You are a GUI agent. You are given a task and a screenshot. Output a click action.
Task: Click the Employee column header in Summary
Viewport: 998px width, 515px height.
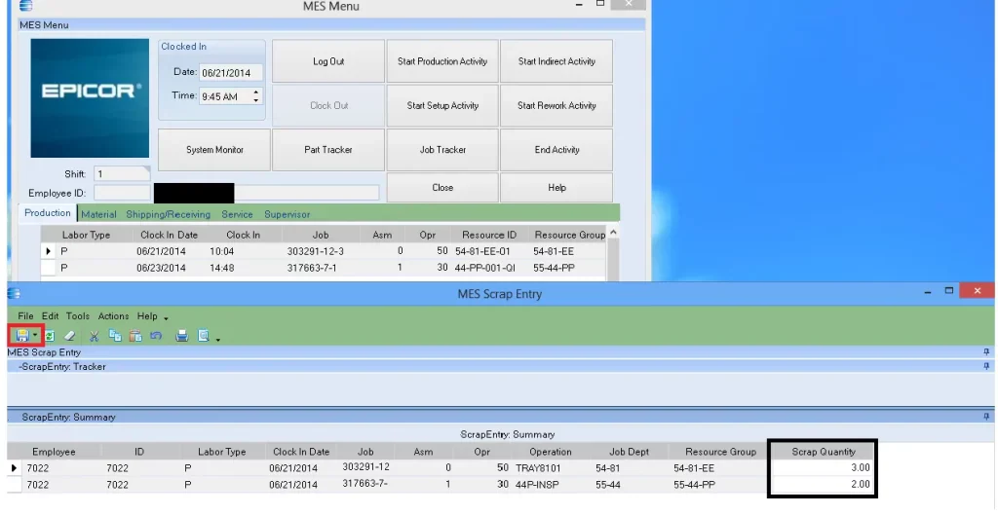[x=55, y=452]
